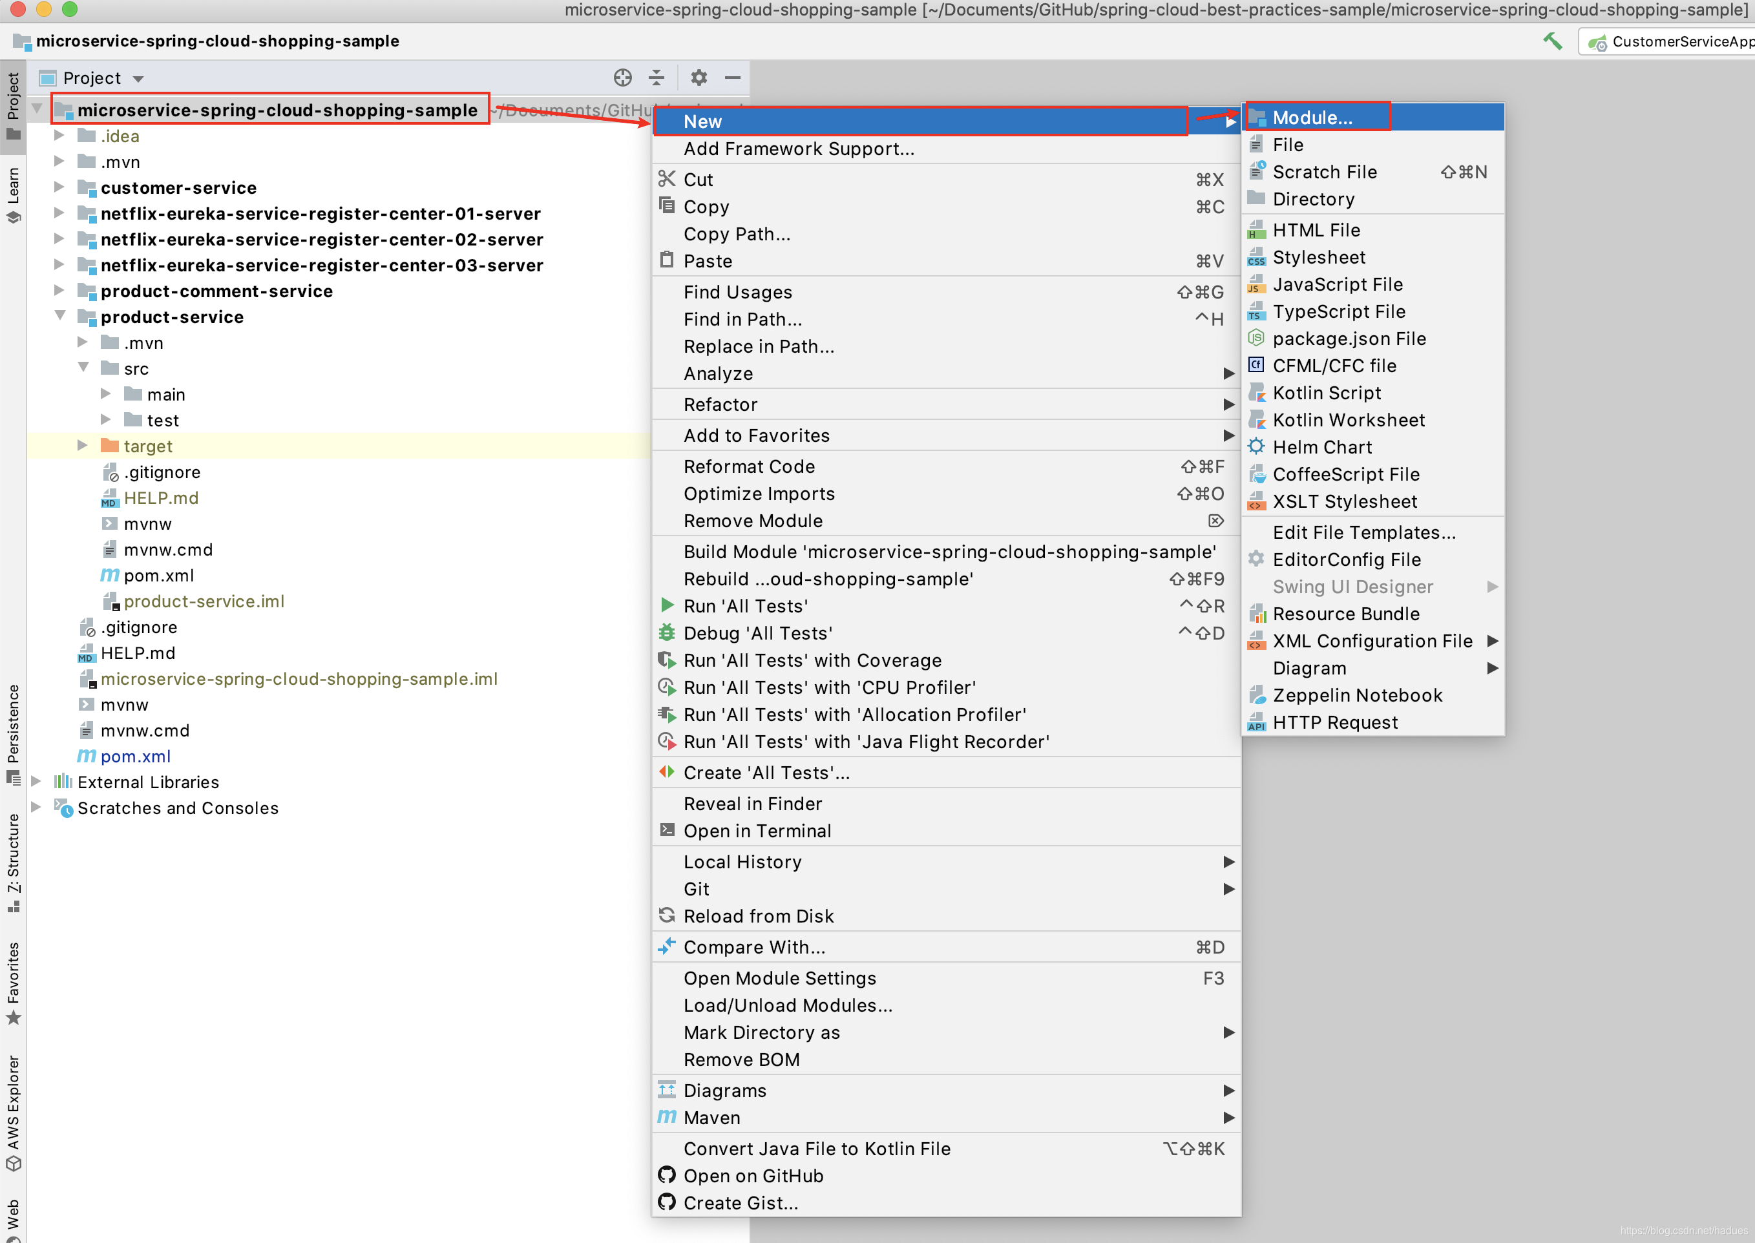Click the Java Flight Recorder run icon

[x=667, y=741]
